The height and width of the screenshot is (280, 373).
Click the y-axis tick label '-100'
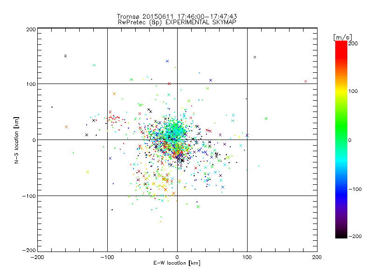(29, 196)
